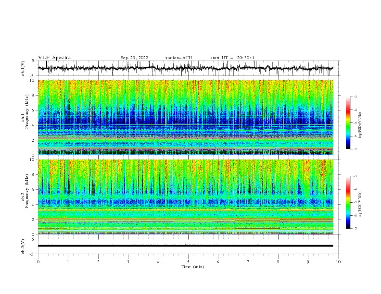Image resolution: width=381 pixels, height=294 pixels.
Task: Click the '-3' tick on ch.1 colorbar
Action: coord(355,97)
